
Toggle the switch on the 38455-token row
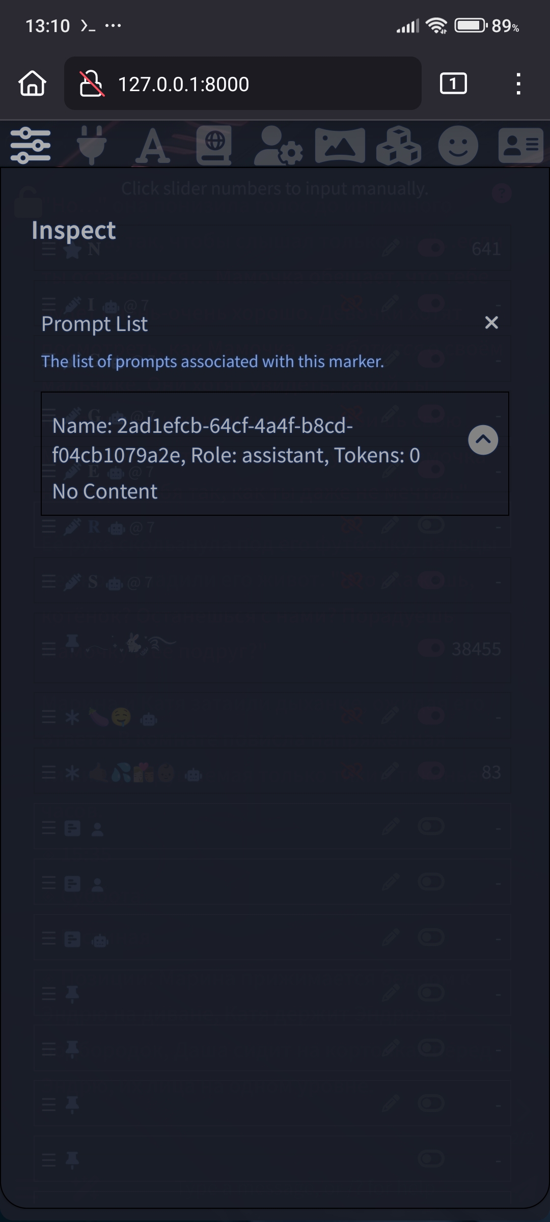tap(431, 648)
